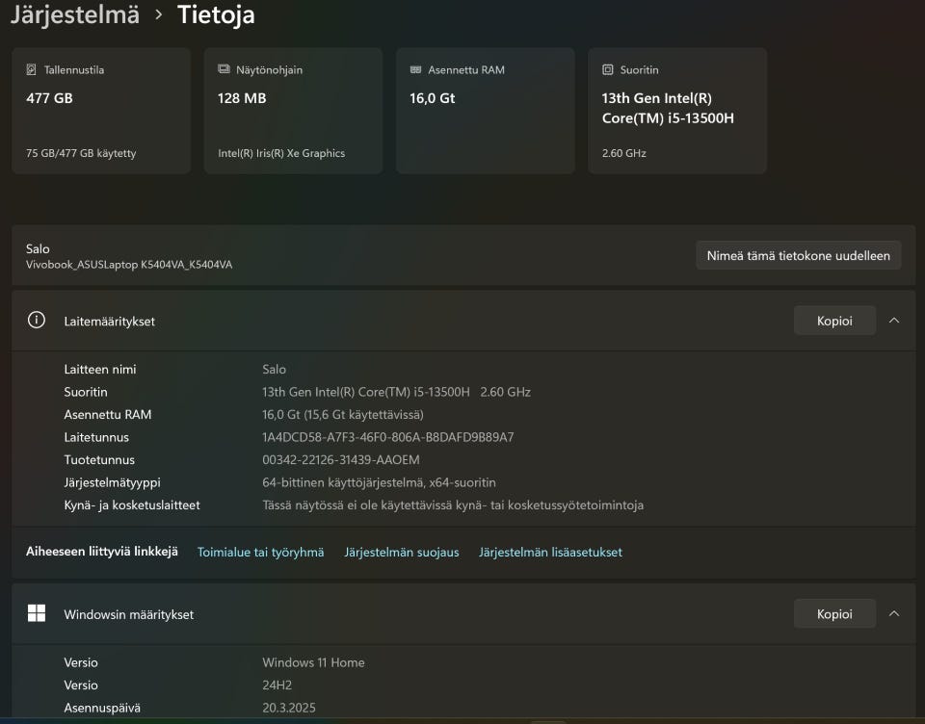Click the Windows logo beside Windowsin määritykset
925x724 pixels.
pos(37,613)
